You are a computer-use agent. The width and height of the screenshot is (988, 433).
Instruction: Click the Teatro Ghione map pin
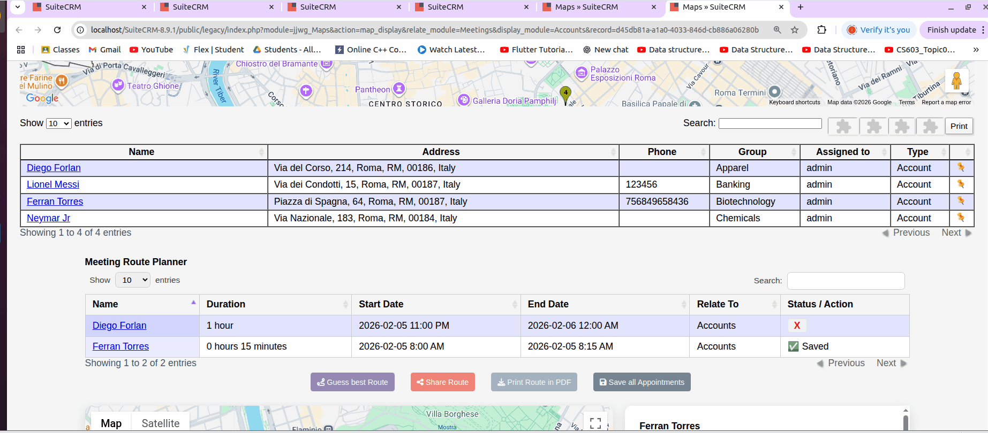[118, 85]
